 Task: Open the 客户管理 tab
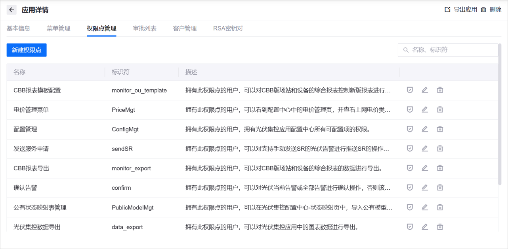pyautogui.click(x=185, y=28)
